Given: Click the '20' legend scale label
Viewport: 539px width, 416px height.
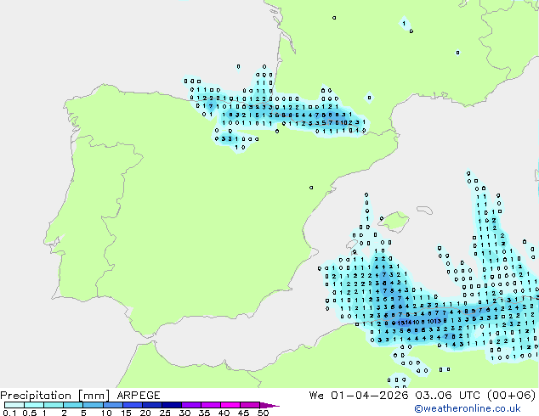Looking at the screenshot, I should click(x=145, y=413).
